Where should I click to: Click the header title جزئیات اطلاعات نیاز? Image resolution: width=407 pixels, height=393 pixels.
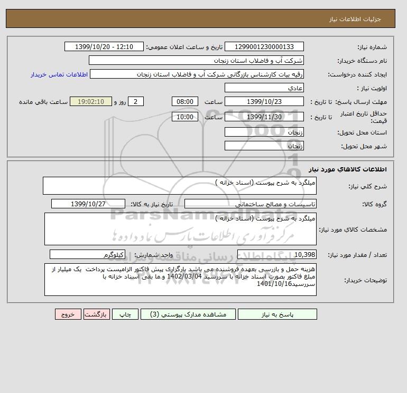click(x=355, y=19)
